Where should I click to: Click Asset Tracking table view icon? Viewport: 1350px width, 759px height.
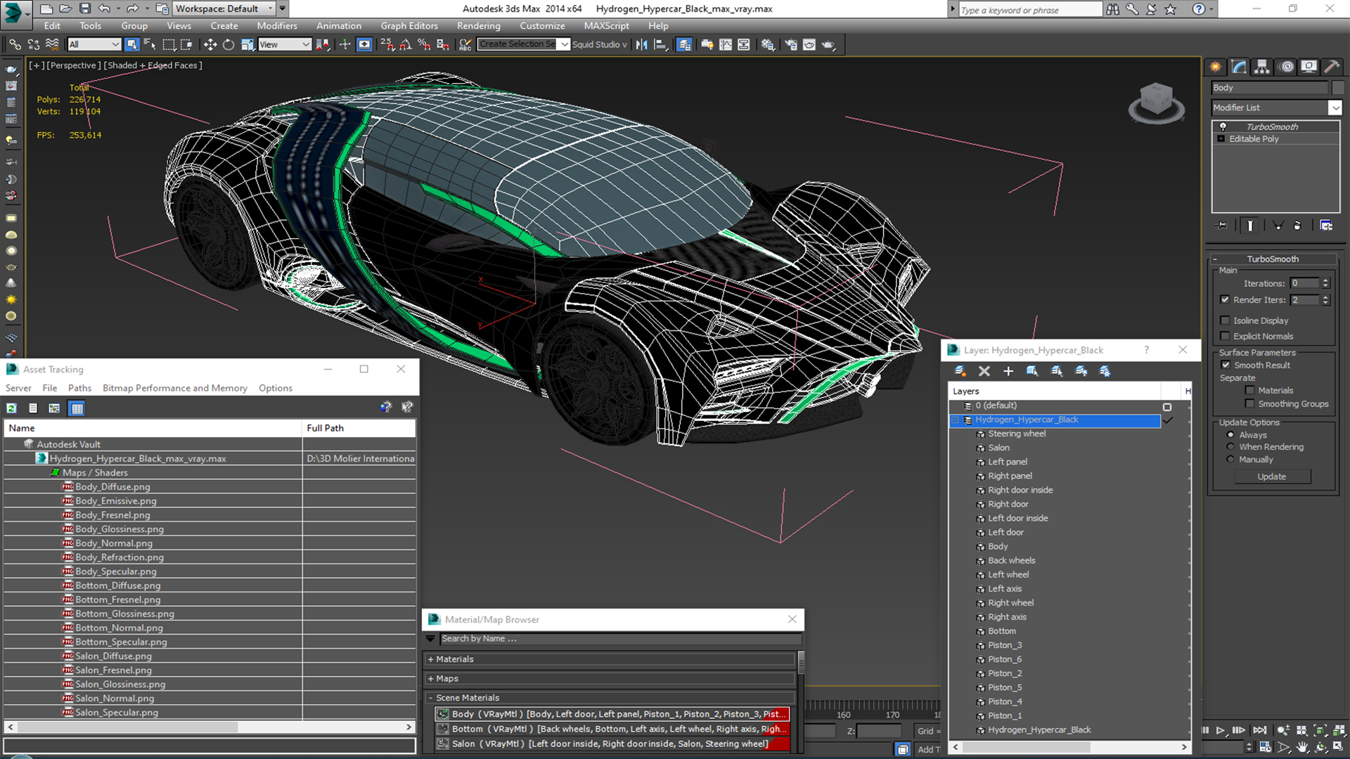(x=77, y=408)
